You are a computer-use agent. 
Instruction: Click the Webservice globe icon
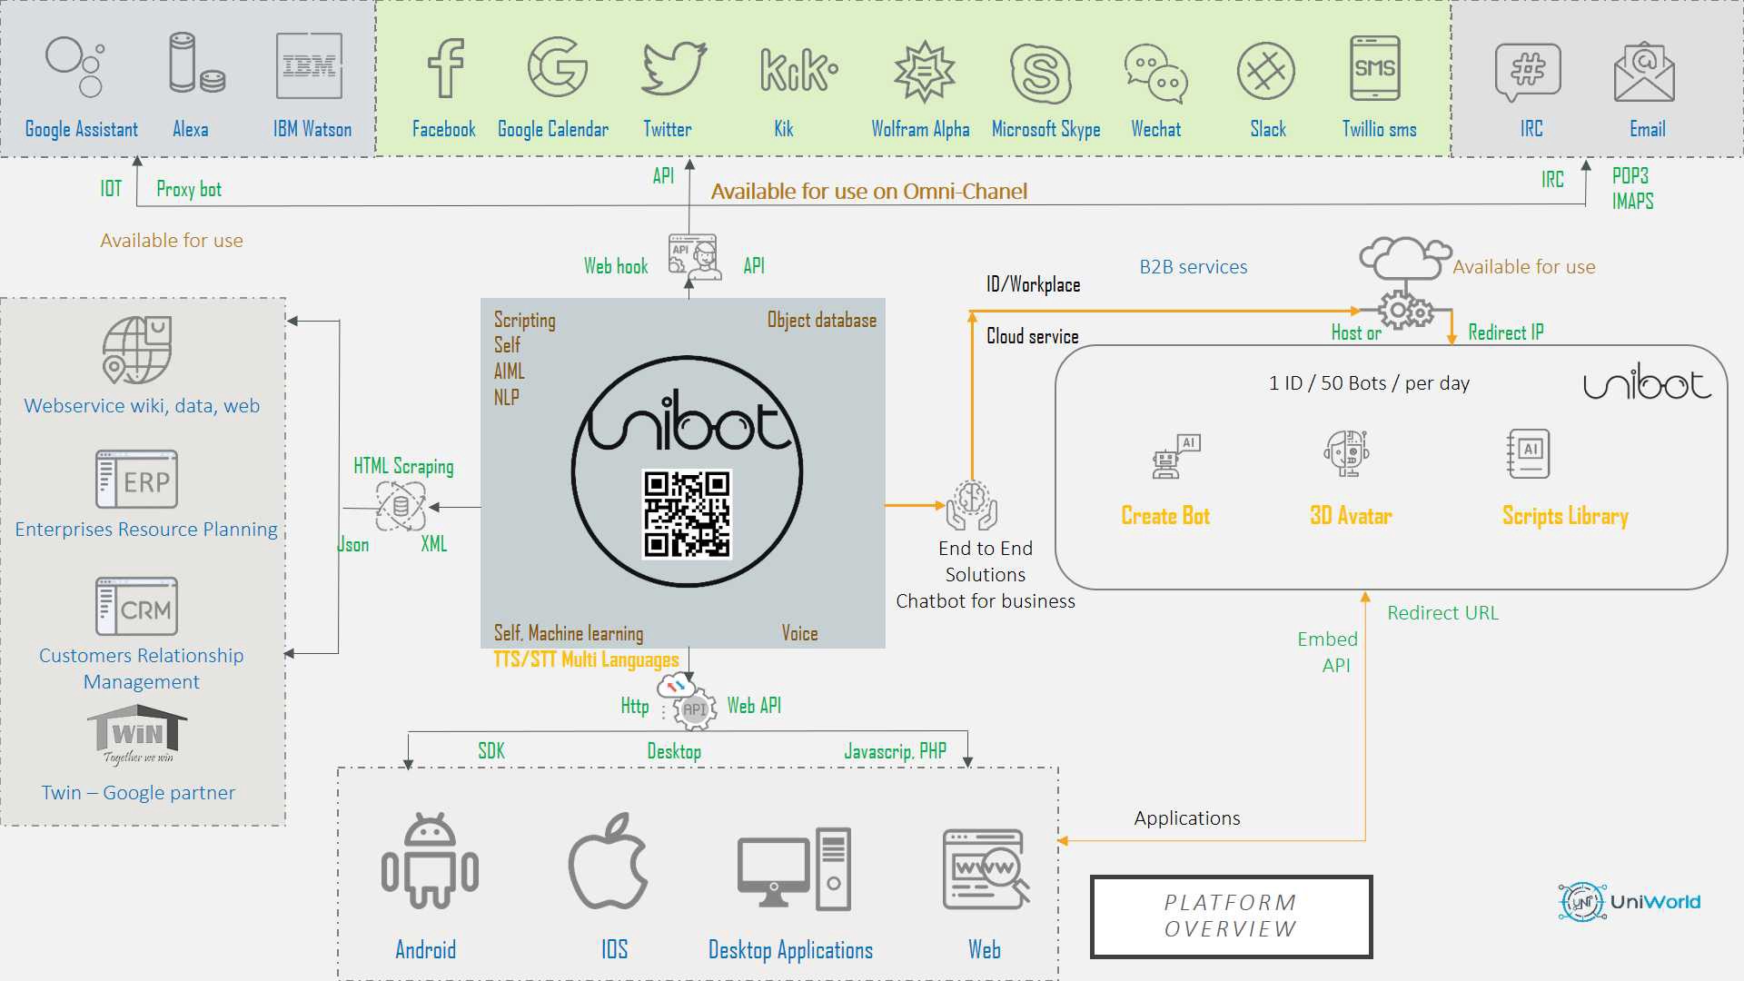[x=137, y=350]
